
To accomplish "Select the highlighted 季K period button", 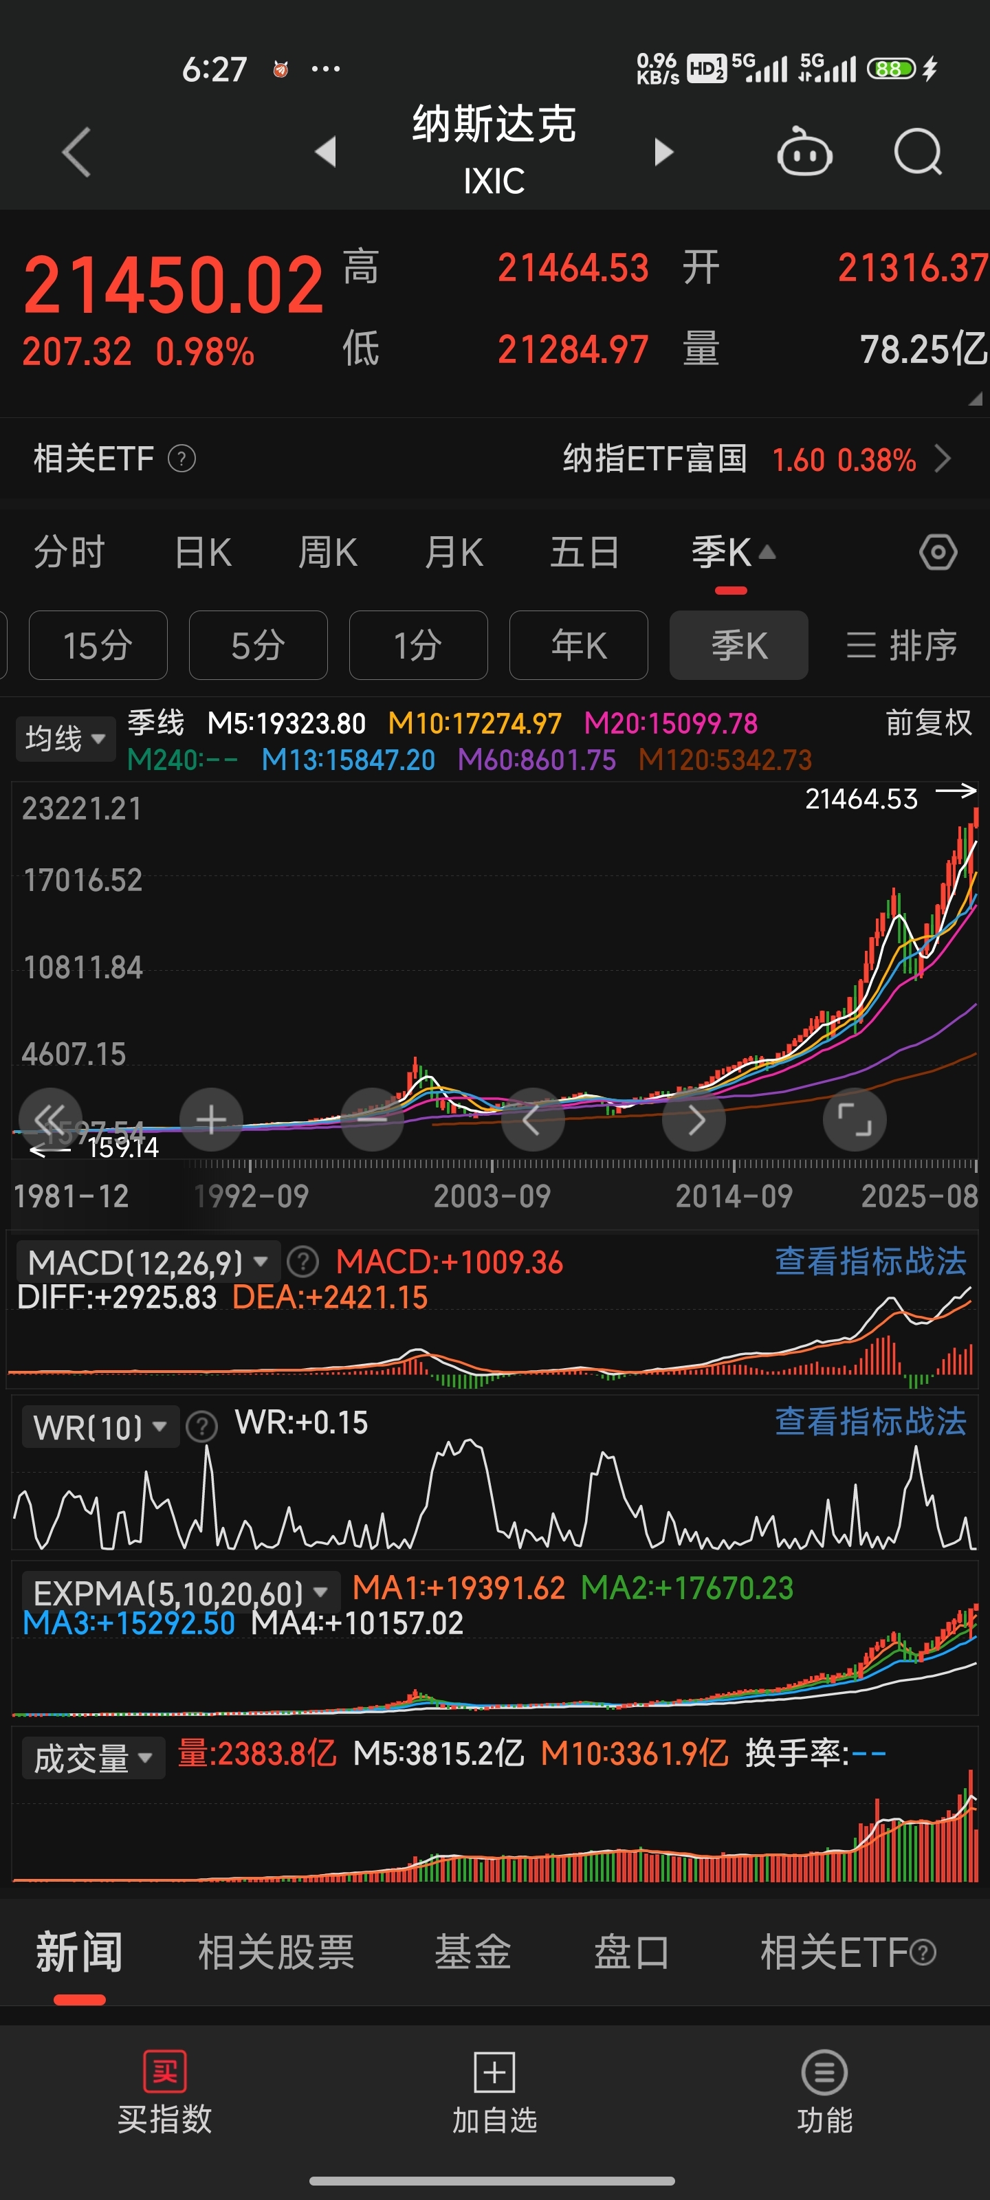I will click(739, 645).
